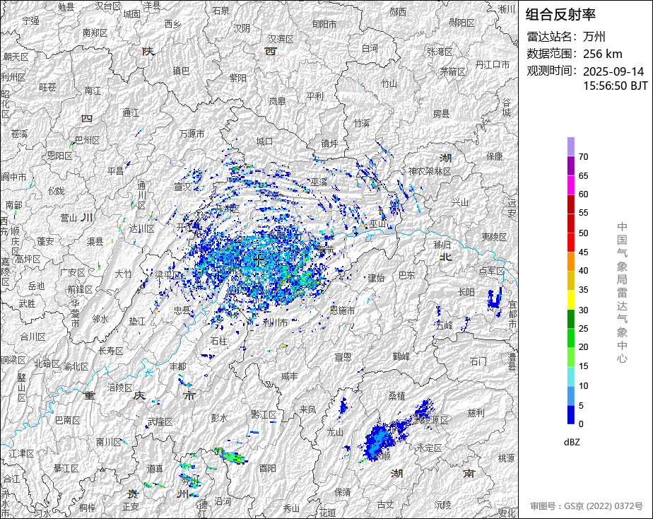The height and width of the screenshot is (519, 653).
Task: Pick the dark green swatch between 25 and 30
Action: click(571, 319)
